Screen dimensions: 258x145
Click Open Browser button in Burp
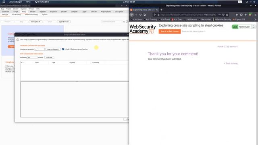(x=64, y=22)
